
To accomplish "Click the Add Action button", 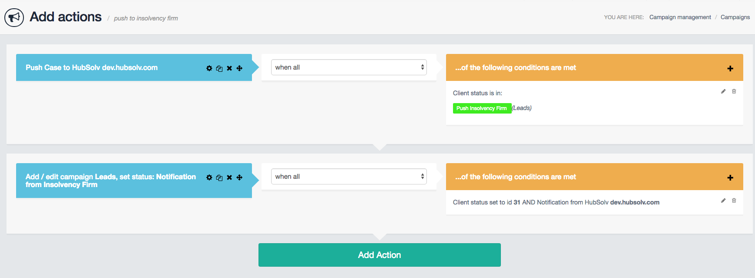I will tap(379, 255).
